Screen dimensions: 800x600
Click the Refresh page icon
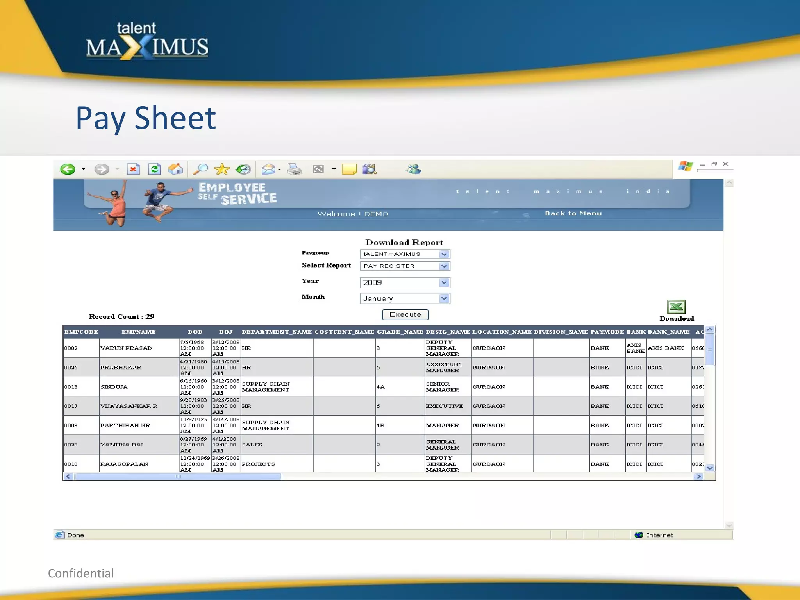155,169
